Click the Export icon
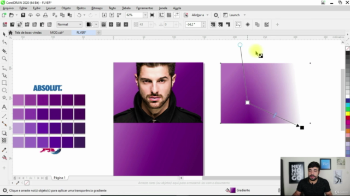Viewport: 350px width, 196px height. click(112, 15)
